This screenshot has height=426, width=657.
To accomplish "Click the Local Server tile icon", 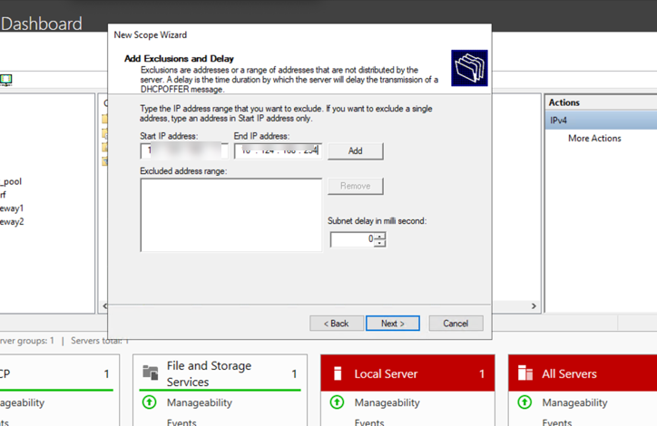I will click(x=337, y=373).
